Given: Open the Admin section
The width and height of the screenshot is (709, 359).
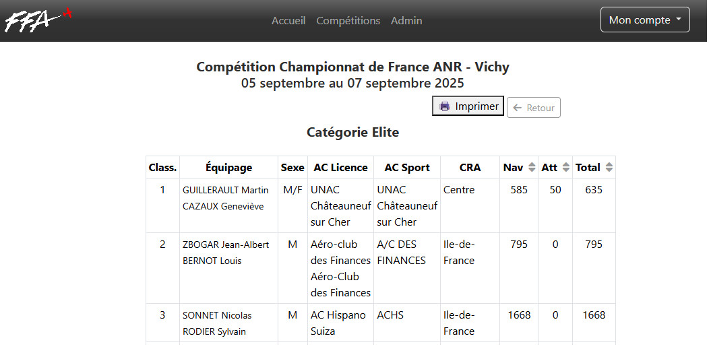Looking at the screenshot, I should point(406,21).
